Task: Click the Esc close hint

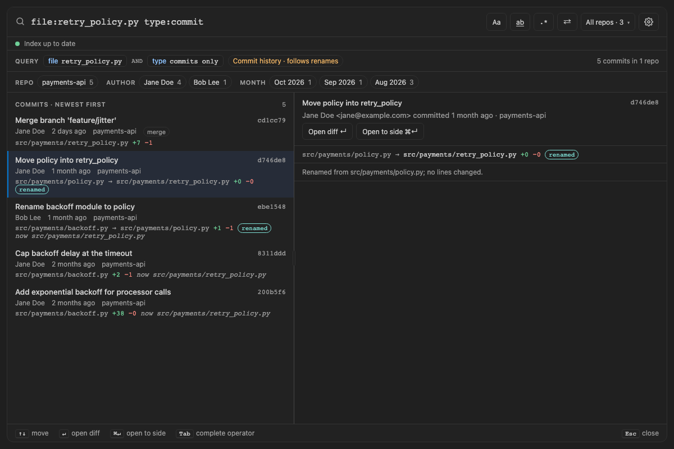Action: [640, 433]
